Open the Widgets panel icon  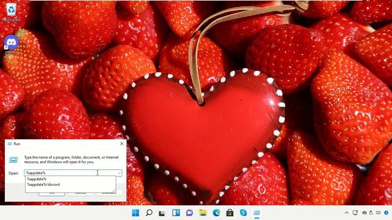coord(176,213)
